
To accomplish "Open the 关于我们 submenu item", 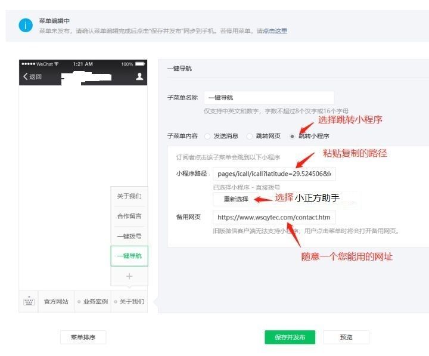I will pyautogui.click(x=129, y=196).
